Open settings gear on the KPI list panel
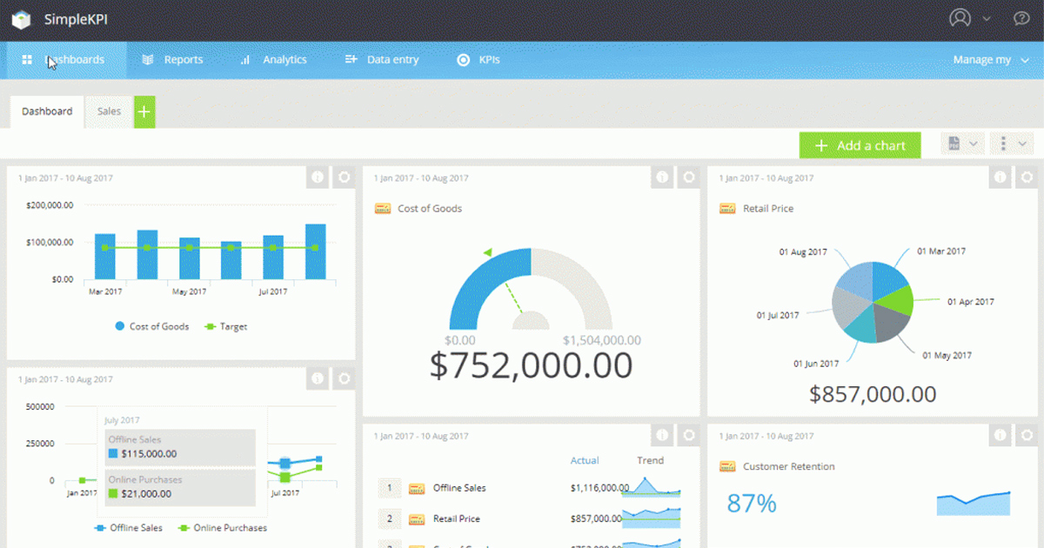The image size is (1044, 548). point(688,435)
